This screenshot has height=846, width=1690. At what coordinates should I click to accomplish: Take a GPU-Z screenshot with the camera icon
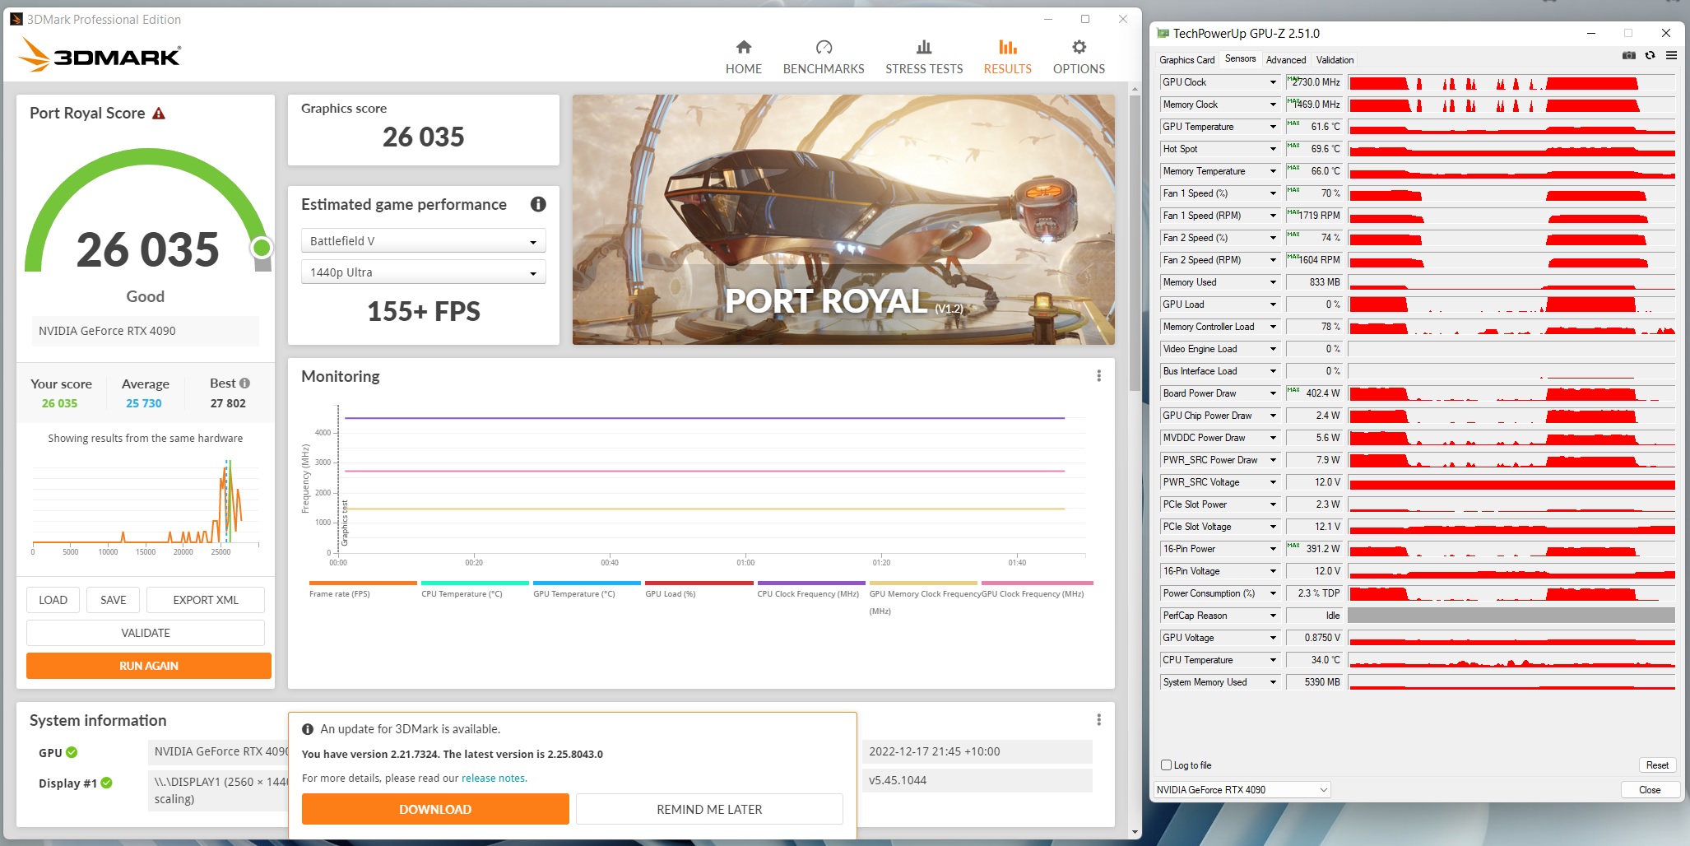click(x=1628, y=55)
